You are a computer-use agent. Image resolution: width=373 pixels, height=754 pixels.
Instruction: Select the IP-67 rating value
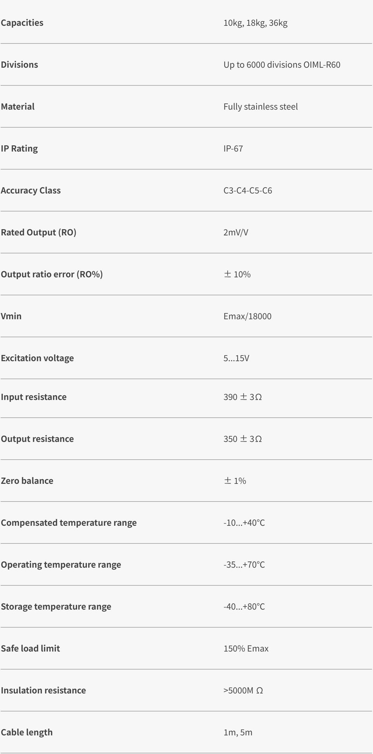(x=233, y=148)
